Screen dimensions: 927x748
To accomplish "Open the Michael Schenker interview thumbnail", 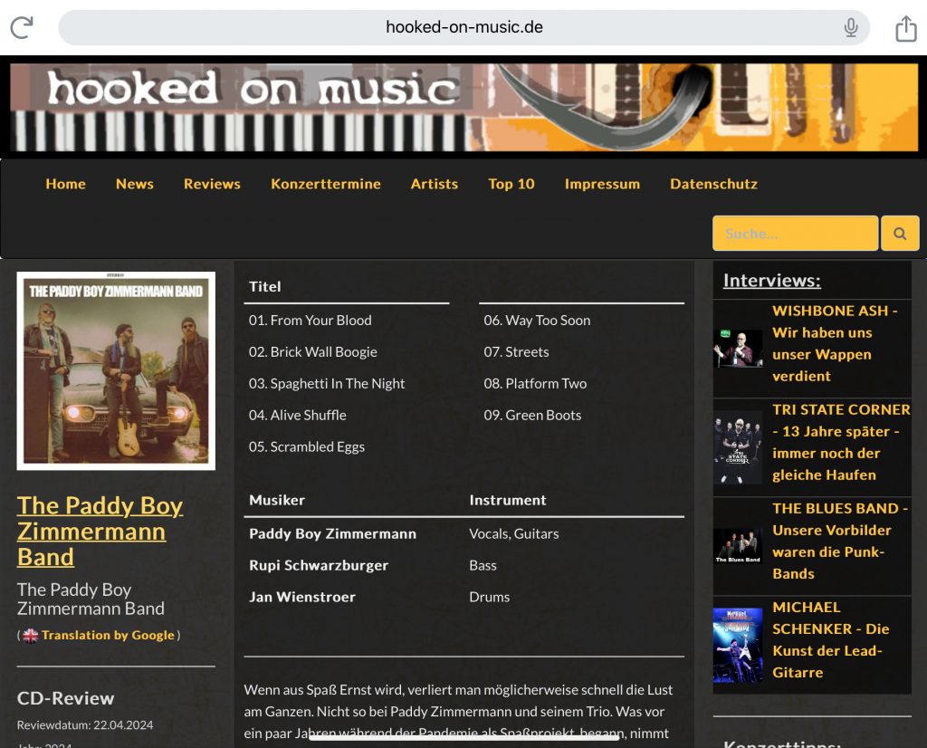I will (737, 645).
